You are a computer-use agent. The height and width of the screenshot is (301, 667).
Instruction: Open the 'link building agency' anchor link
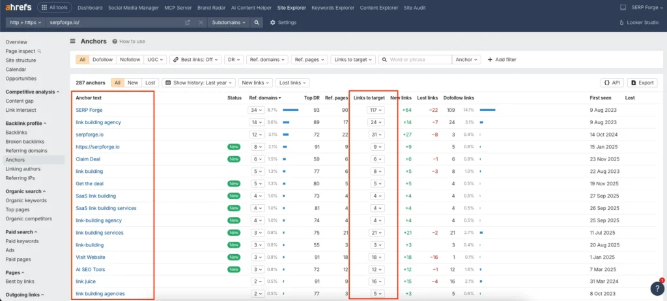(x=98, y=122)
